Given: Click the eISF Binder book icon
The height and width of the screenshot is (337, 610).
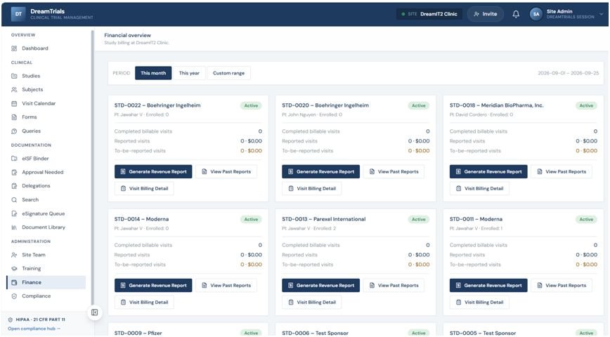Looking at the screenshot, I should tap(14, 159).
